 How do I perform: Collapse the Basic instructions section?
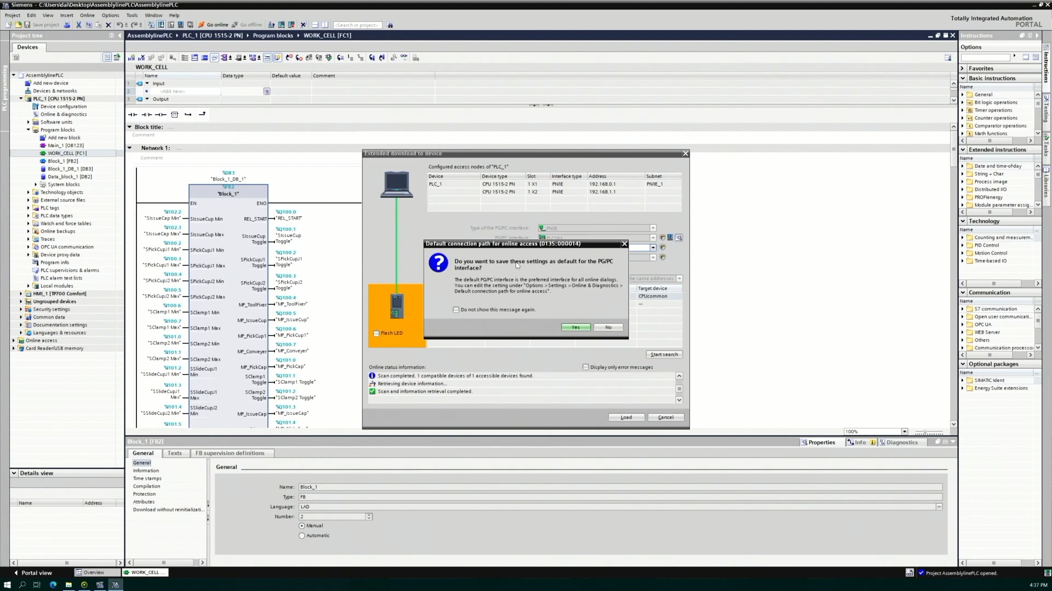coord(963,78)
